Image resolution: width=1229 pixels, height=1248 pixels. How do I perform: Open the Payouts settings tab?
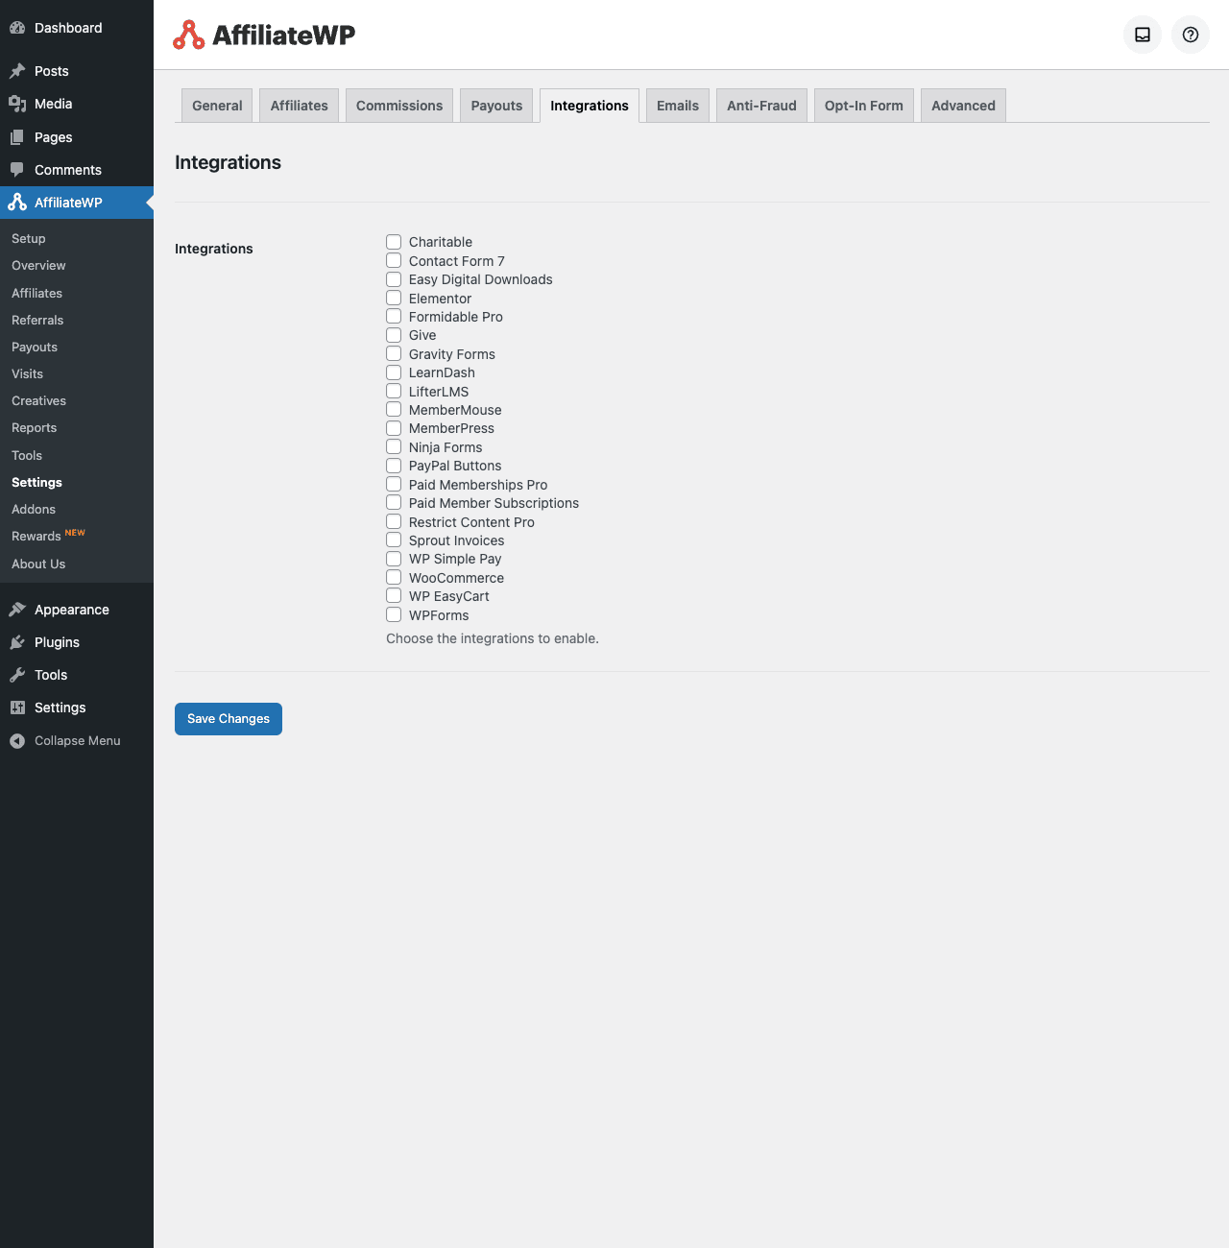(496, 106)
